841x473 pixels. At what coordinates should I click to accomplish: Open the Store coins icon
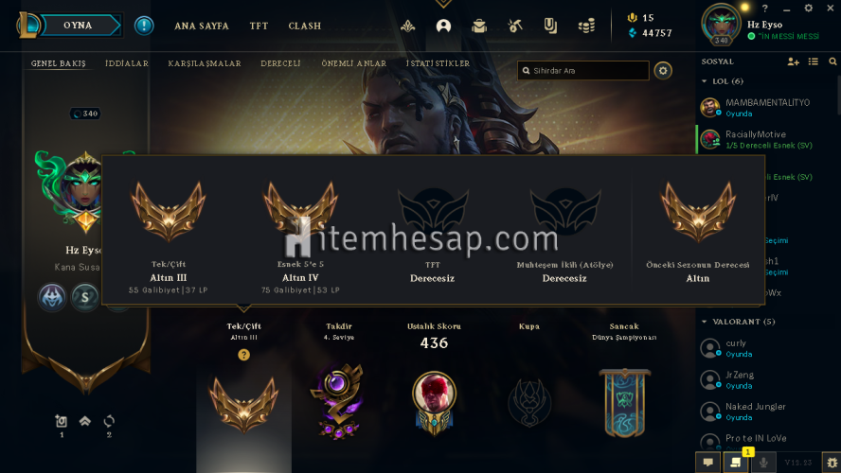pos(586,26)
